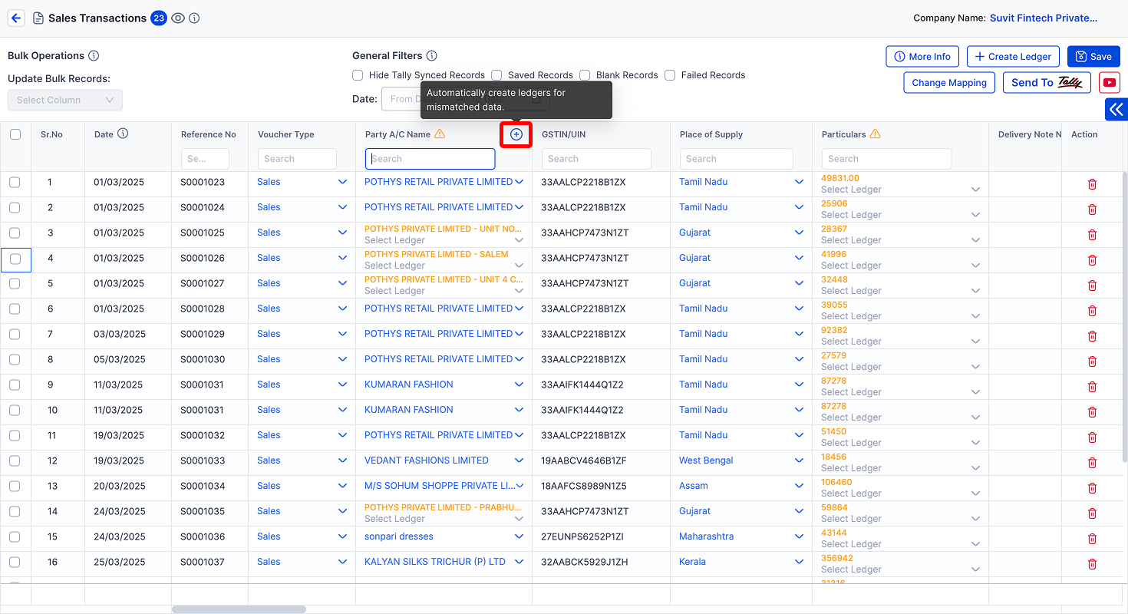Click the Place of Supply search box

point(736,159)
